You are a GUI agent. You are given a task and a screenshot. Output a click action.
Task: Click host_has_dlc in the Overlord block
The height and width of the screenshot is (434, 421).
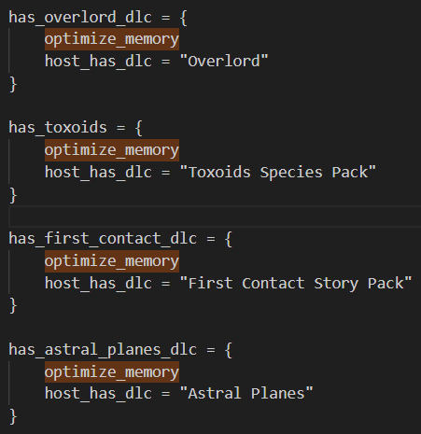click(98, 62)
